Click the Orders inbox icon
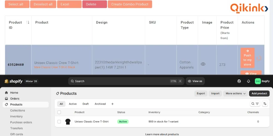The width and height of the screenshot is (273, 136). (x=7, y=98)
